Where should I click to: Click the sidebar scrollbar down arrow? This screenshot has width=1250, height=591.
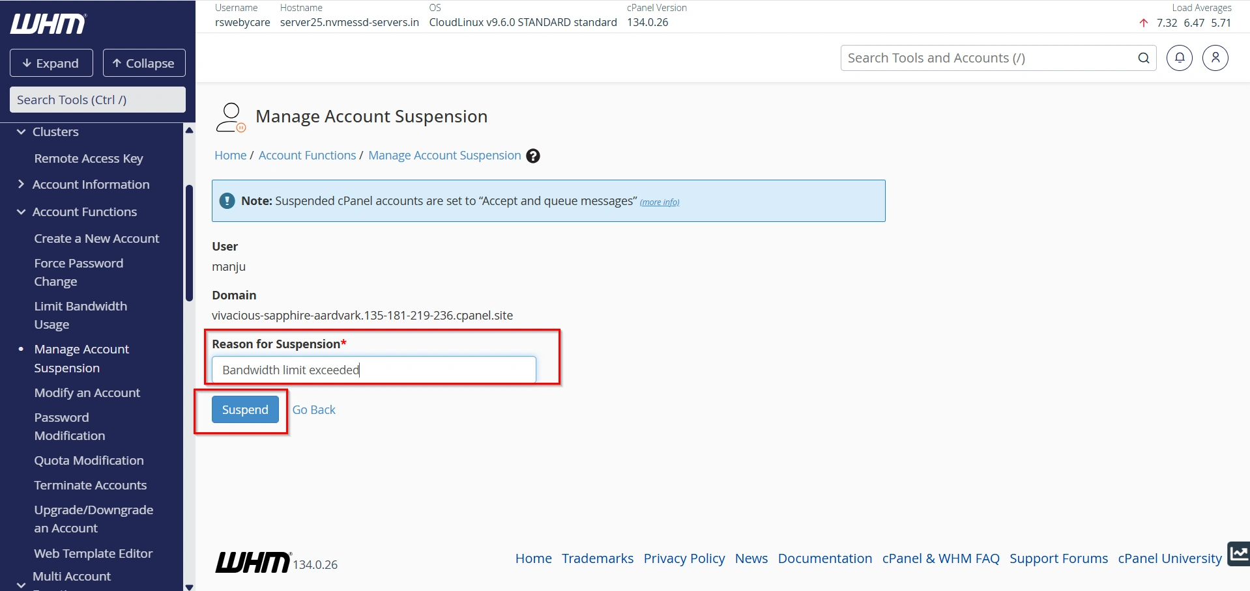[x=189, y=586]
